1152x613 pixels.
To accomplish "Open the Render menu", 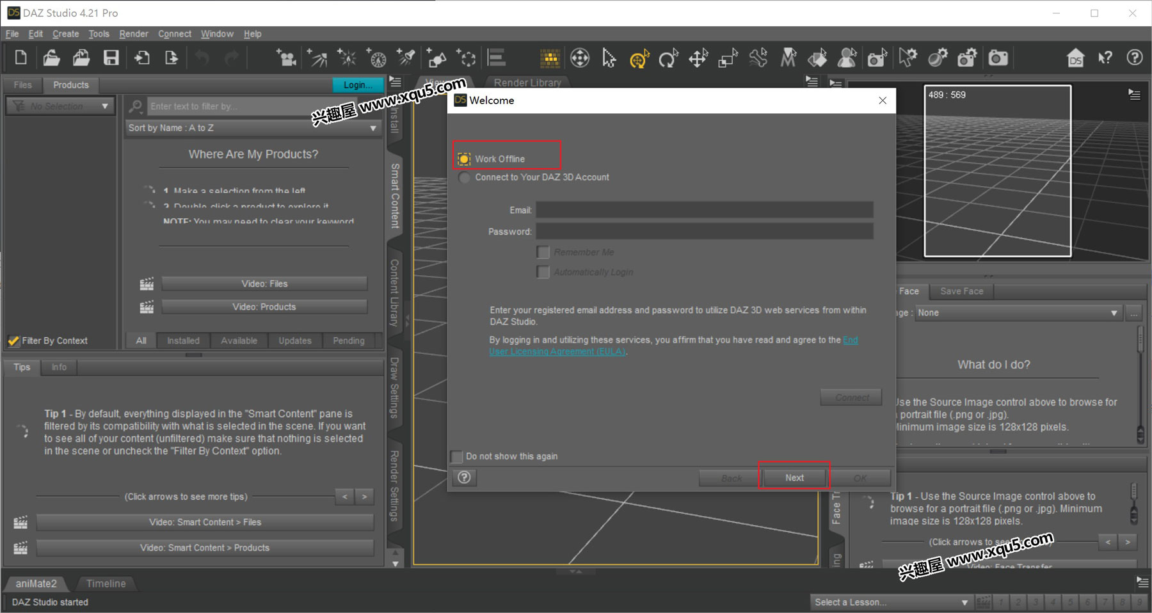I will click(133, 34).
